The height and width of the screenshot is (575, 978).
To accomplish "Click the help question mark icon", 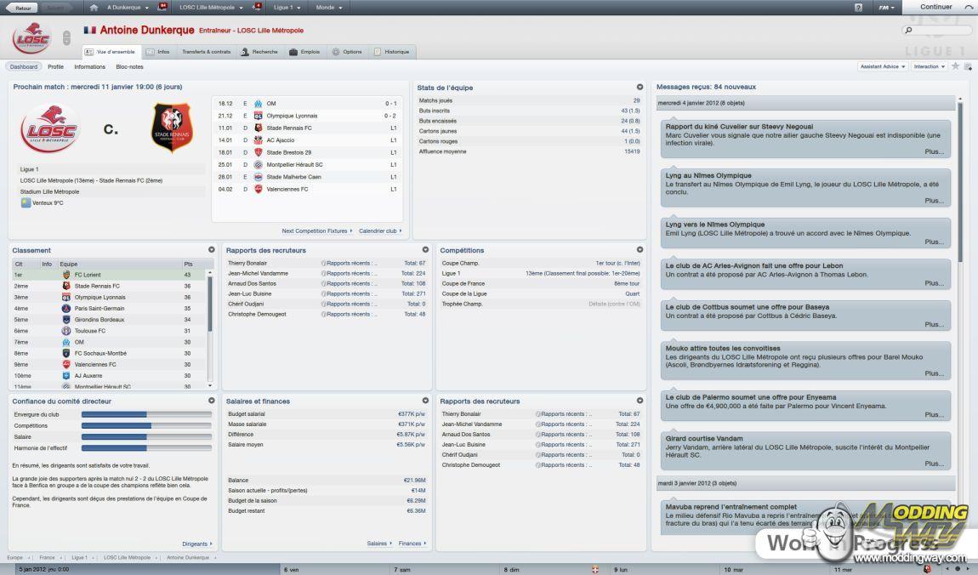I will 858,8.
